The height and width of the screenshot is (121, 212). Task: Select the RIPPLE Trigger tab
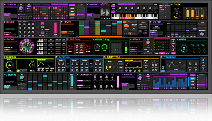[156, 53]
